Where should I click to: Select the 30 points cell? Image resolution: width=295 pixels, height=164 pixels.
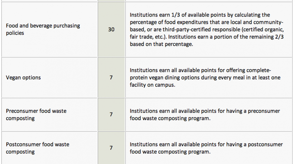[111, 29]
